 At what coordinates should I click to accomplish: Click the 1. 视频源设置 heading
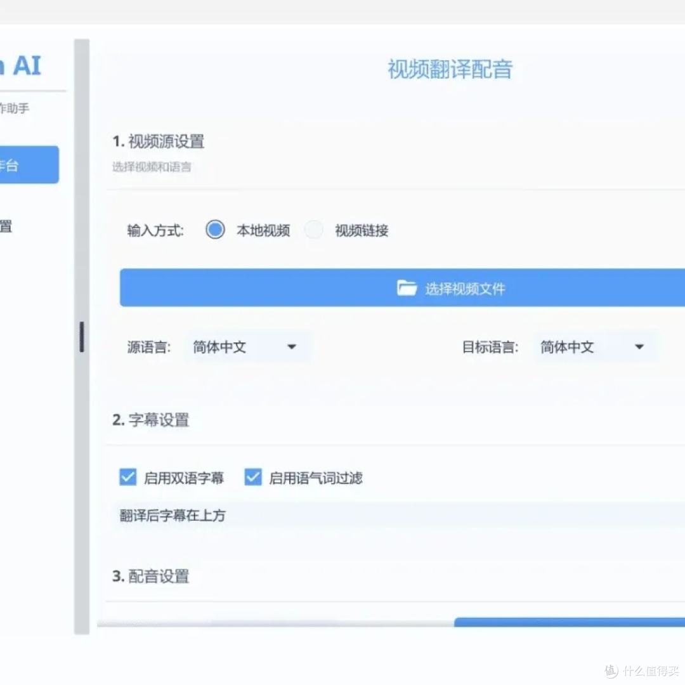[158, 141]
